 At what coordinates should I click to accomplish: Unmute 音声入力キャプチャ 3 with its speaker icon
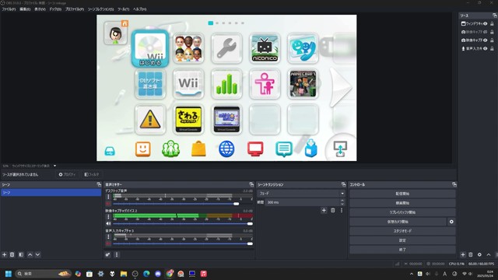108,243
